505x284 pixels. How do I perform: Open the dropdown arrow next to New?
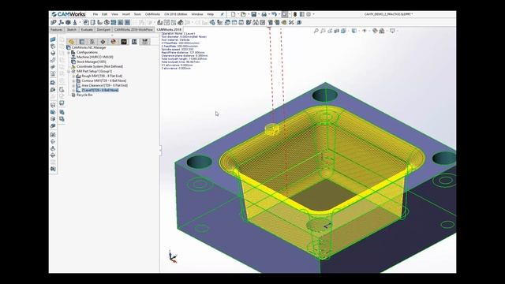click(238, 14)
